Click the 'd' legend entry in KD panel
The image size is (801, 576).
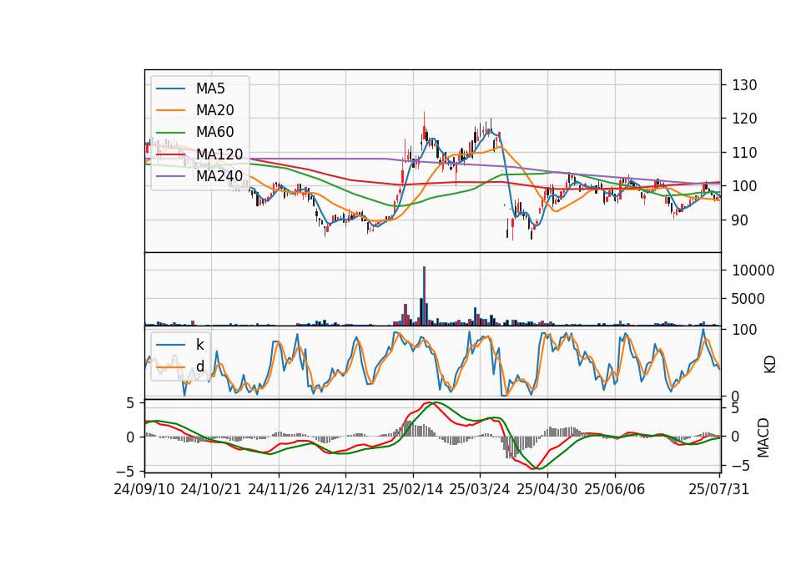(x=199, y=366)
